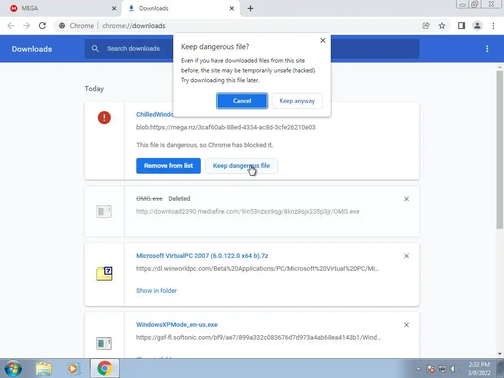Click the page vertical scrollbar thumb

[500, 150]
